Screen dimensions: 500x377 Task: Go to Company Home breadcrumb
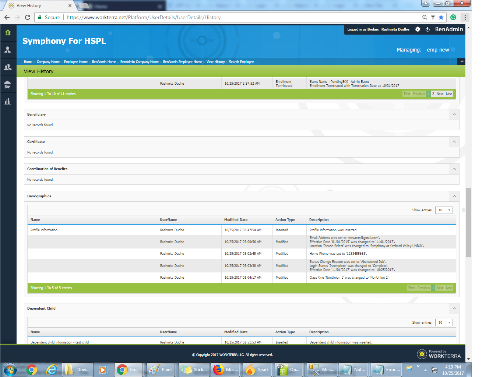coord(48,62)
